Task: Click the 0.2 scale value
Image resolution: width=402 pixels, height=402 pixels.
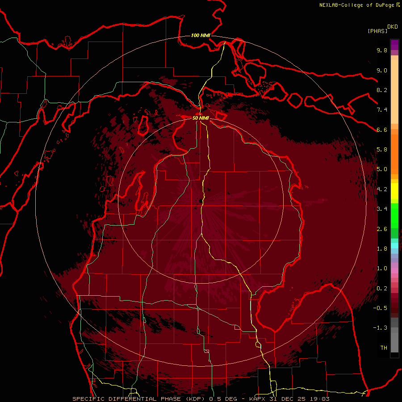Action: click(x=382, y=289)
